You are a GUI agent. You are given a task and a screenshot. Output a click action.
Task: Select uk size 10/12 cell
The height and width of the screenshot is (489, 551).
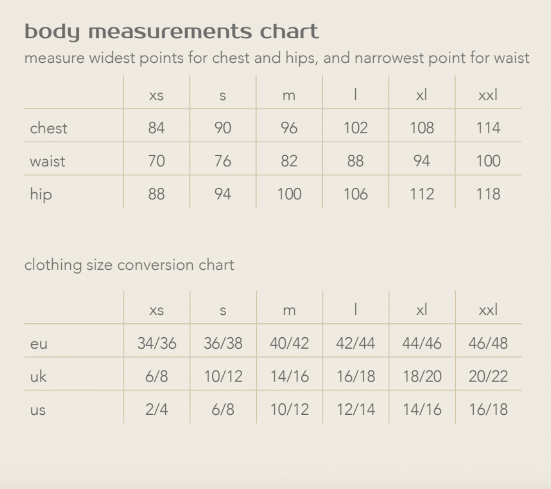[223, 377]
